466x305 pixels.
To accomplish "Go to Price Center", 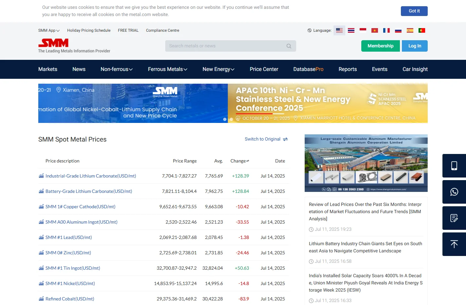I will (x=264, y=69).
